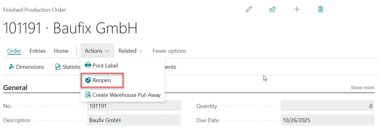Collapse the Actions dropdown menu

coord(97,51)
